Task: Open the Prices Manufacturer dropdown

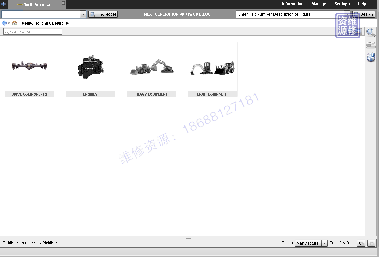Action: (324, 243)
